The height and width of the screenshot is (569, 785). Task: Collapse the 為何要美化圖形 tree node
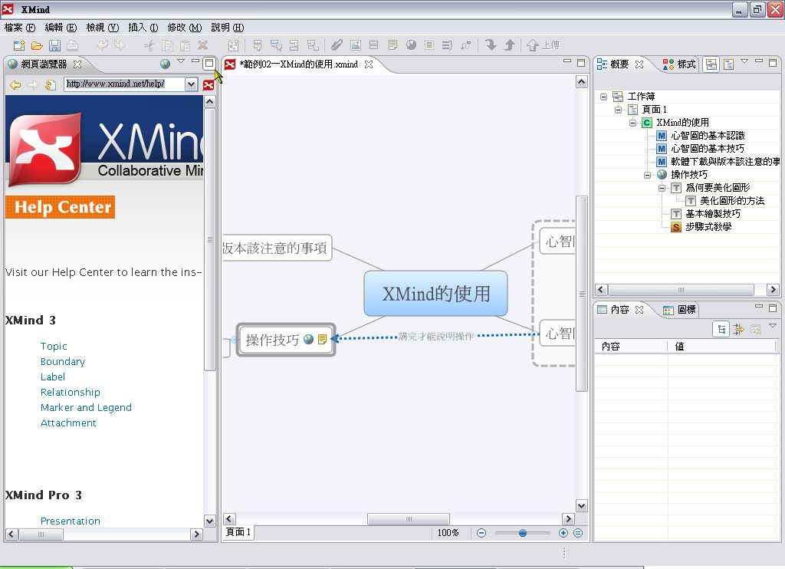pos(662,188)
